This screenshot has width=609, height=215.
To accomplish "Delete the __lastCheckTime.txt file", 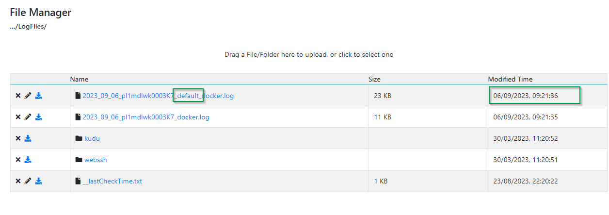I will tap(18, 181).
